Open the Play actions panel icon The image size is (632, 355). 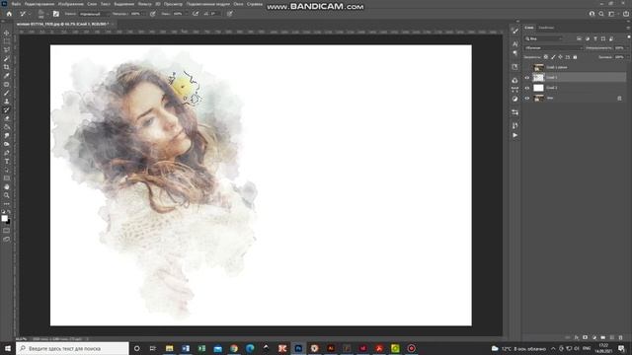click(x=515, y=136)
